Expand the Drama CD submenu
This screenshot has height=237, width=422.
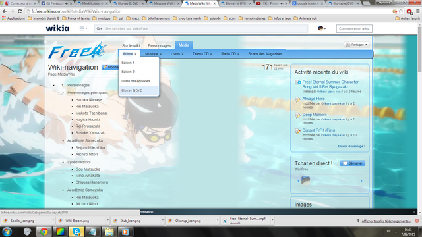point(202,54)
